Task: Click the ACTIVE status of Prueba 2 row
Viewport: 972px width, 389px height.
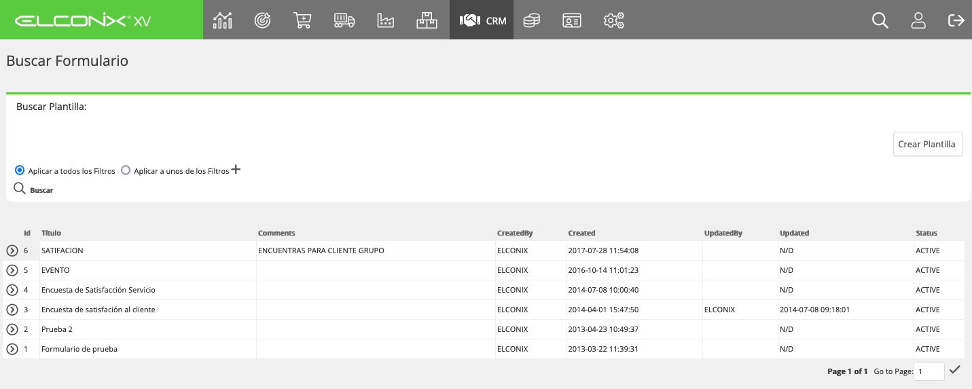Action: (928, 329)
